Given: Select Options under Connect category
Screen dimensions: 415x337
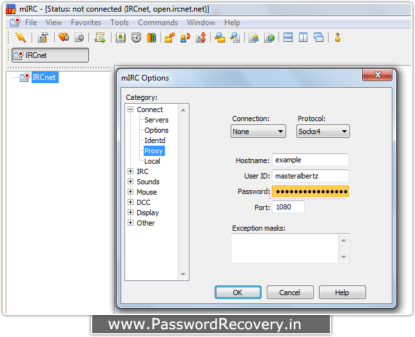Looking at the screenshot, I should click(157, 130).
